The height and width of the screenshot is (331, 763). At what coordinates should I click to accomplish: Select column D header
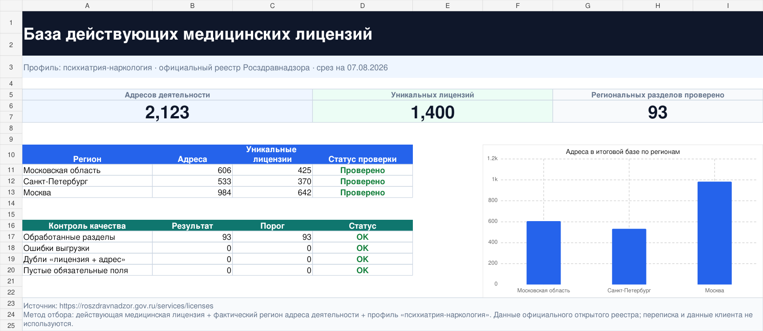[x=363, y=5]
